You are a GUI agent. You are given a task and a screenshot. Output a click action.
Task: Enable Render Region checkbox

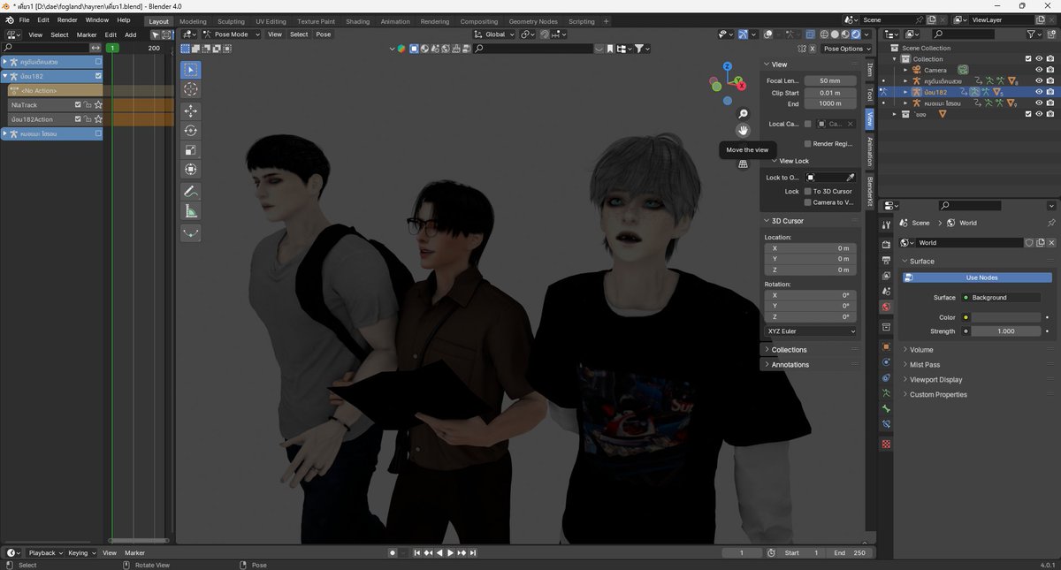click(x=807, y=143)
